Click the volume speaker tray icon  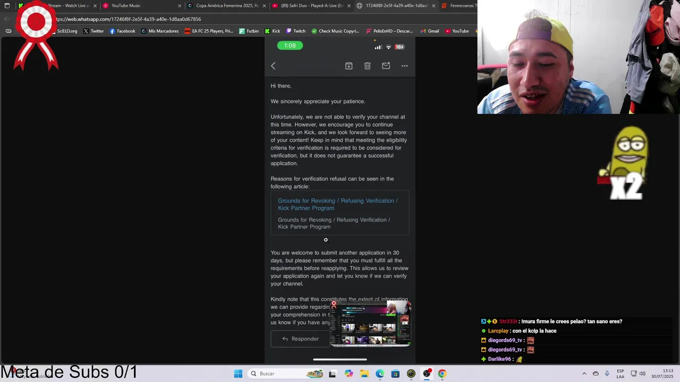click(x=642, y=374)
